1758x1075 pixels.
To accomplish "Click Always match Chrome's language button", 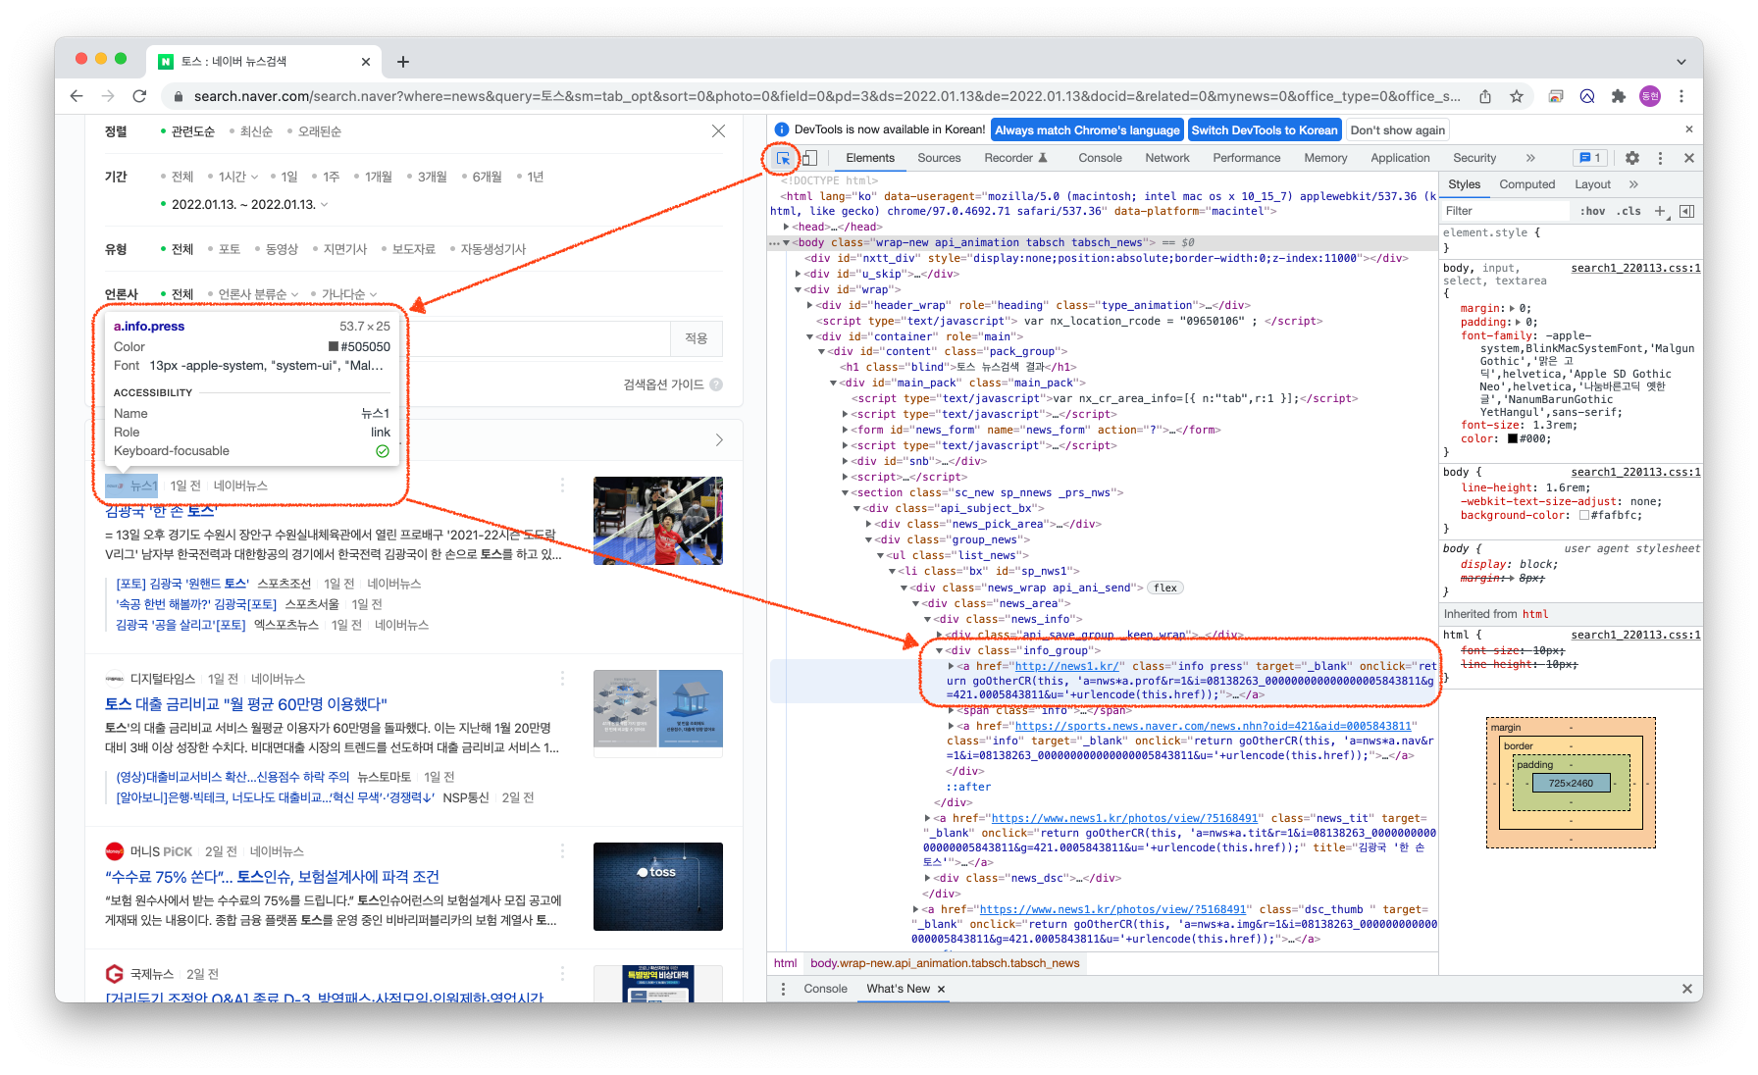I will [x=1087, y=130].
